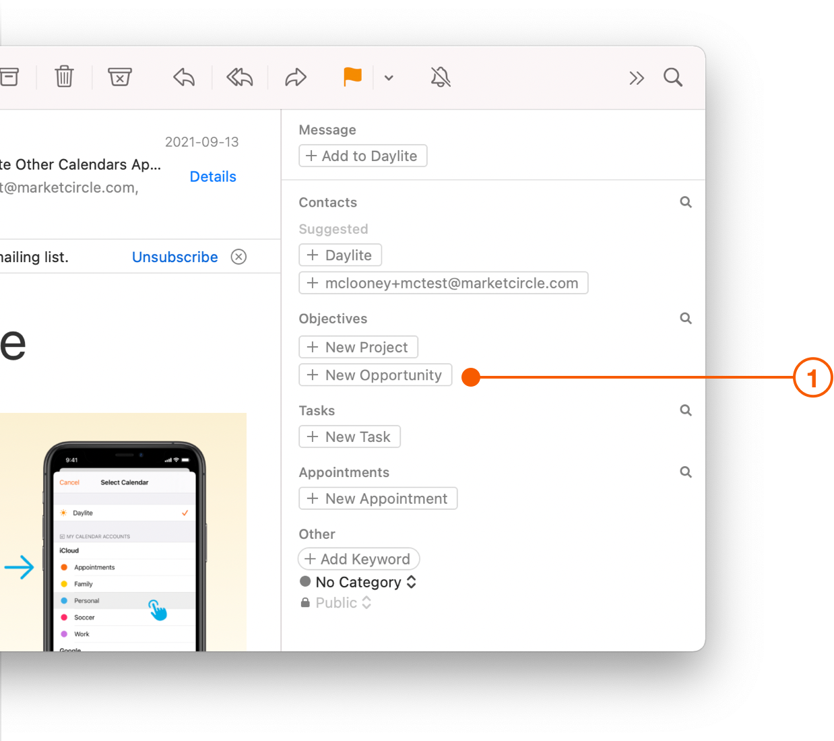Click the Message section heading
Viewport: 834px width, 741px height.
(327, 130)
